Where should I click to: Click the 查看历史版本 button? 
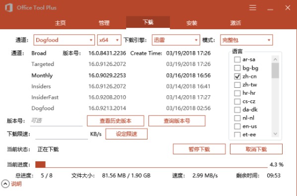coord(116,121)
